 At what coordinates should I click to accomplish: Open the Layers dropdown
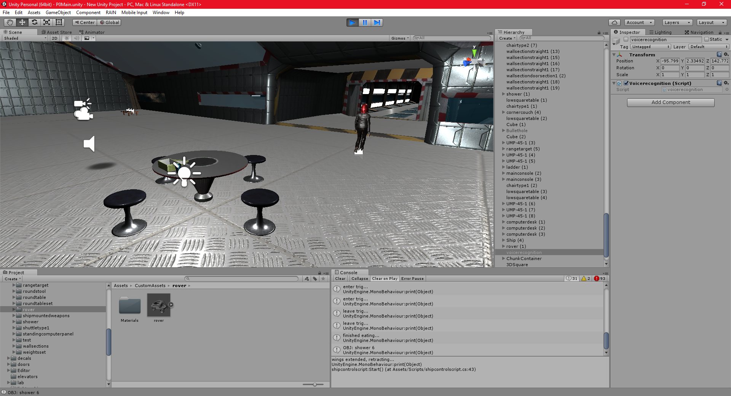[x=677, y=22]
